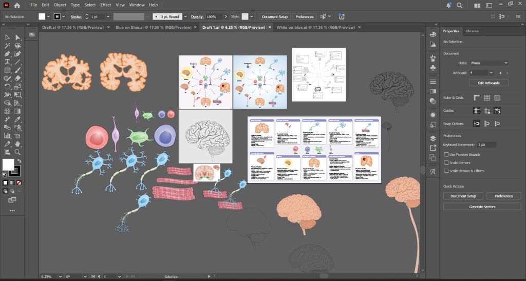Click Generate Vectors button
Image resolution: width=526 pixels, height=281 pixels.
click(x=482, y=207)
